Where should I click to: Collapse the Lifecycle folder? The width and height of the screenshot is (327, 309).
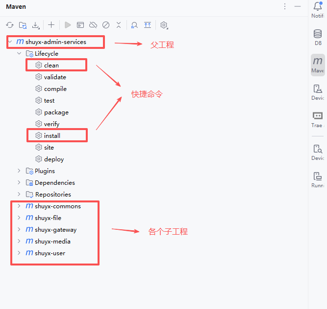pos(19,53)
